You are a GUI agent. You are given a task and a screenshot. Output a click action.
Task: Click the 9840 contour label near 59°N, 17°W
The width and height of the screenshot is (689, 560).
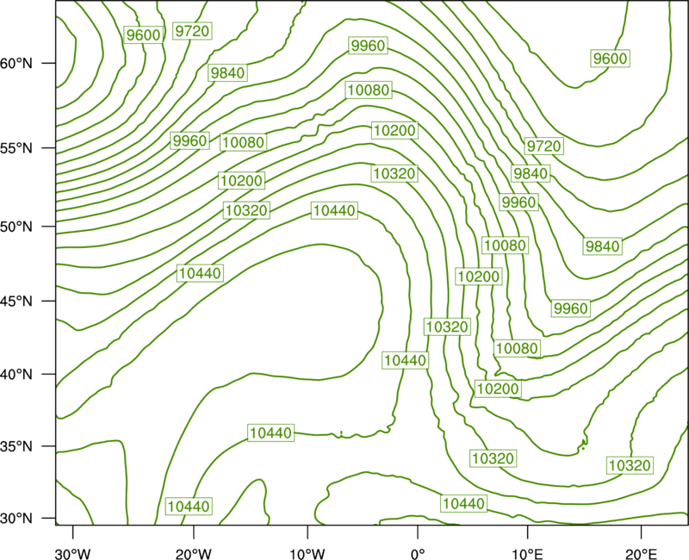point(227,72)
